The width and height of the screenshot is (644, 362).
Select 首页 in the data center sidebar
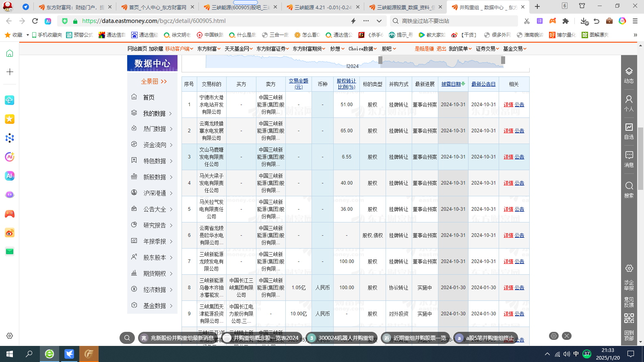[149, 97]
